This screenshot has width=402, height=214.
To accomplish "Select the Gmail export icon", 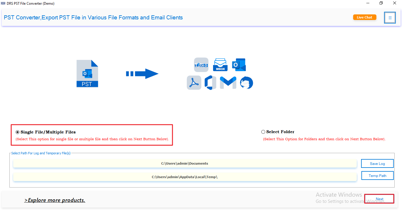I will pyautogui.click(x=228, y=83).
